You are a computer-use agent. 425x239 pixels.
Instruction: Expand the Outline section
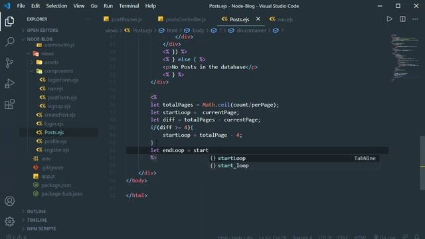pos(36,211)
